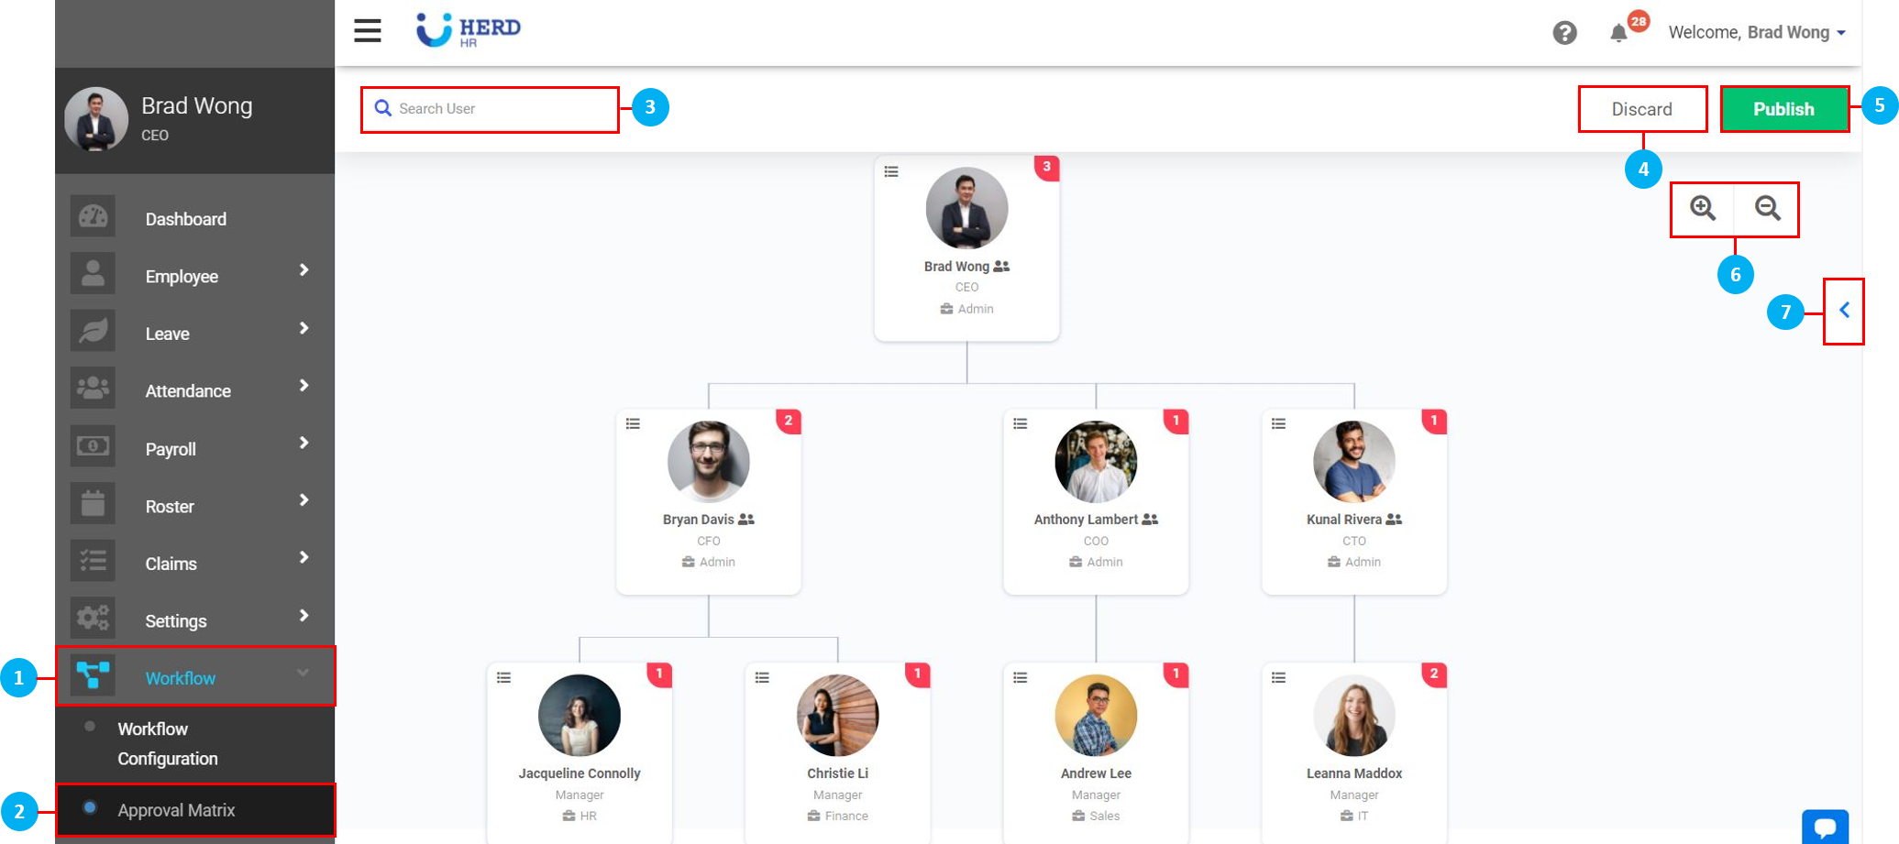
Task: Zoom in on the org chart
Action: [x=1703, y=209]
